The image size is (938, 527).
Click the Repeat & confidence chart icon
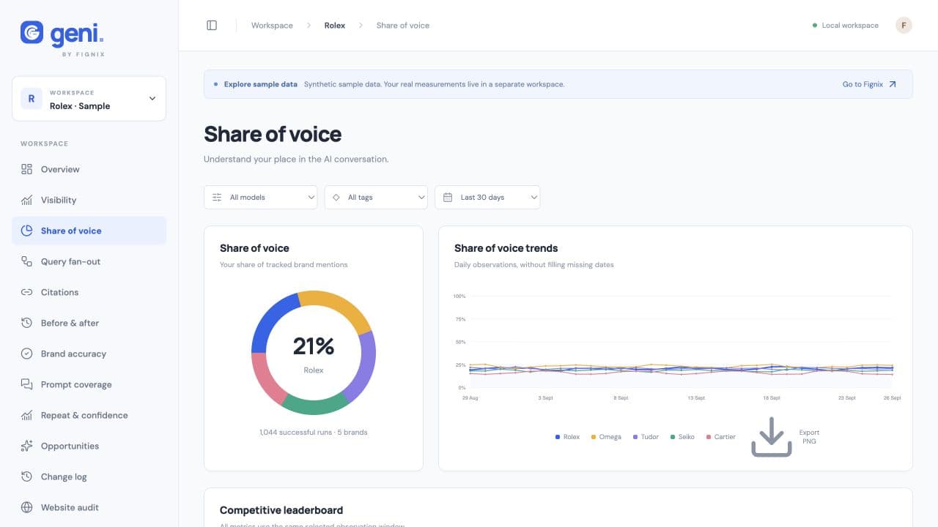pos(26,415)
